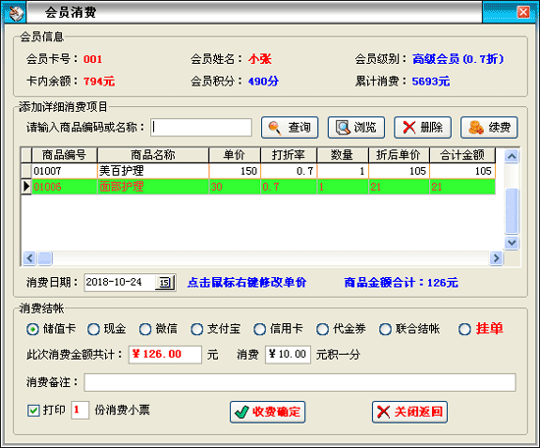Confirm payment with 收费确定 checkmark button
The width and height of the screenshot is (540, 448).
click(x=268, y=412)
